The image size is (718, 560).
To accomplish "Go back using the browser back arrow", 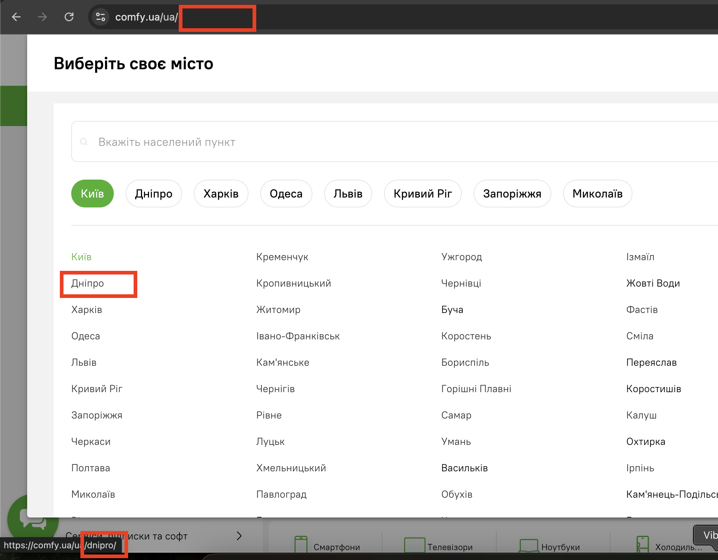I will point(16,17).
